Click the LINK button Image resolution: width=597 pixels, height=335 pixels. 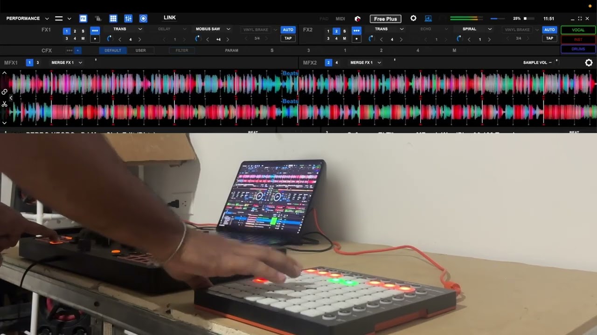click(170, 18)
